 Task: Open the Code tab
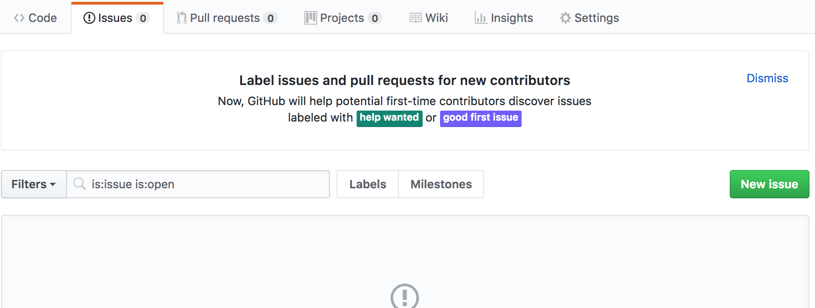(x=35, y=18)
